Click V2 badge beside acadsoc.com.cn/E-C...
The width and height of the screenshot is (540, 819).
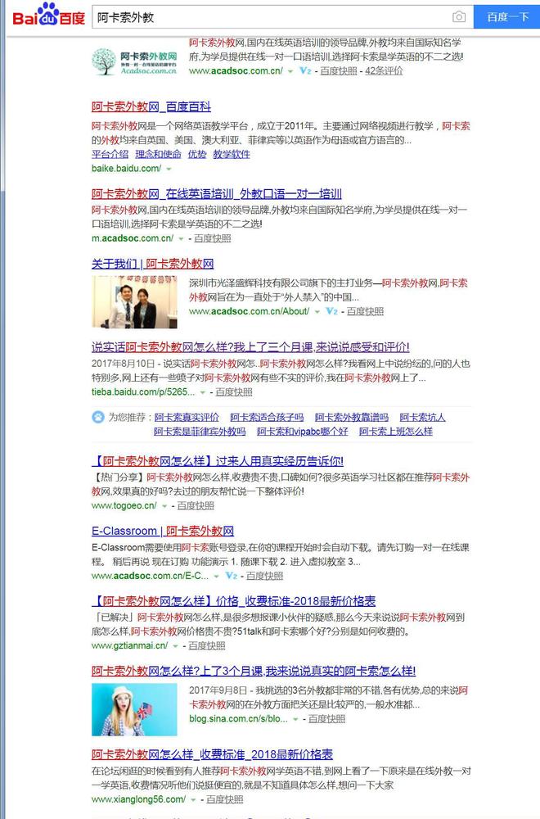tap(231, 576)
